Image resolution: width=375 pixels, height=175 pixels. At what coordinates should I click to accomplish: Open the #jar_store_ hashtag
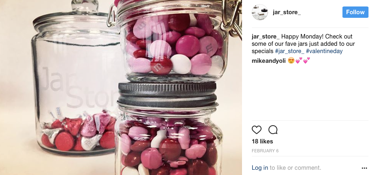289,51
